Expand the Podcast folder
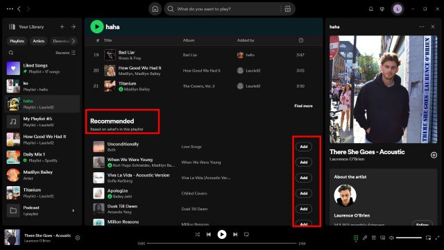Image resolution: width=444 pixels, height=250 pixels. coord(74,210)
